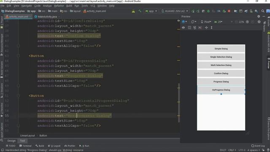
Task: Click the Run app icon
Action: (193, 11)
